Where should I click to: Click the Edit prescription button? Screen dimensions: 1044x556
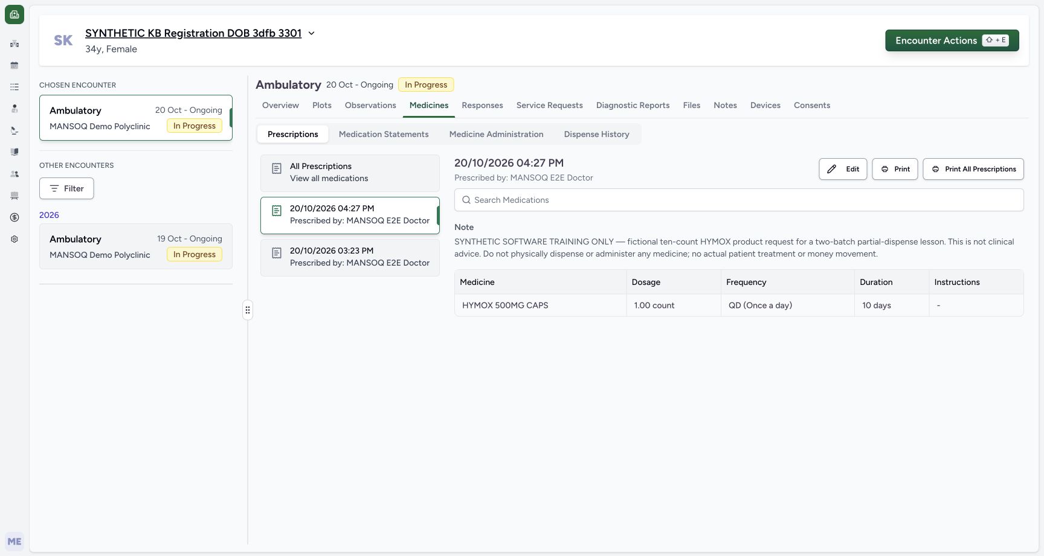point(843,169)
